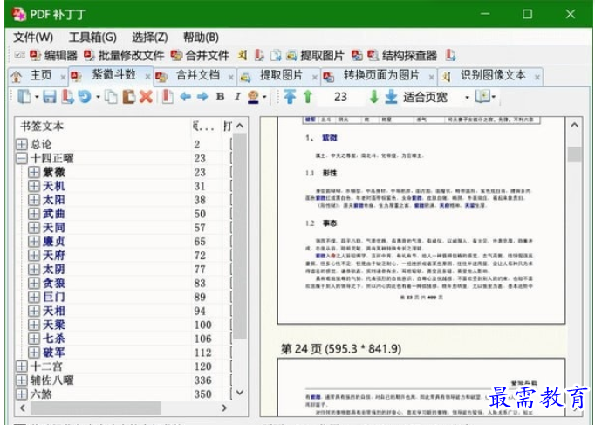The height and width of the screenshot is (425, 595).
Task: Expand the 十二宫 bookmark node
Action: 22,367
